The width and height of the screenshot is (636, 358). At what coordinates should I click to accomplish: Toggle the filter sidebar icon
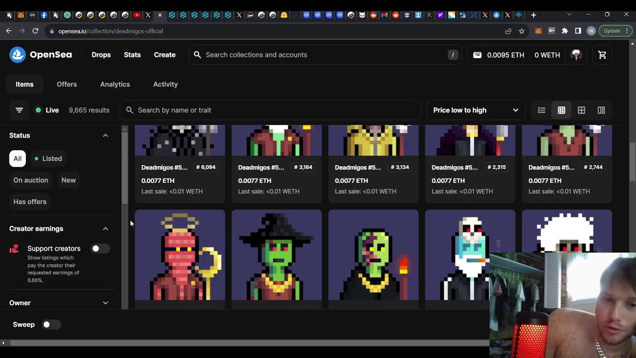[x=19, y=110]
